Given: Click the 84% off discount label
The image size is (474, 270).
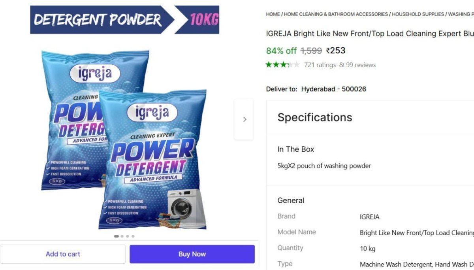Looking at the screenshot, I should pyautogui.click(x=281, y=51).
